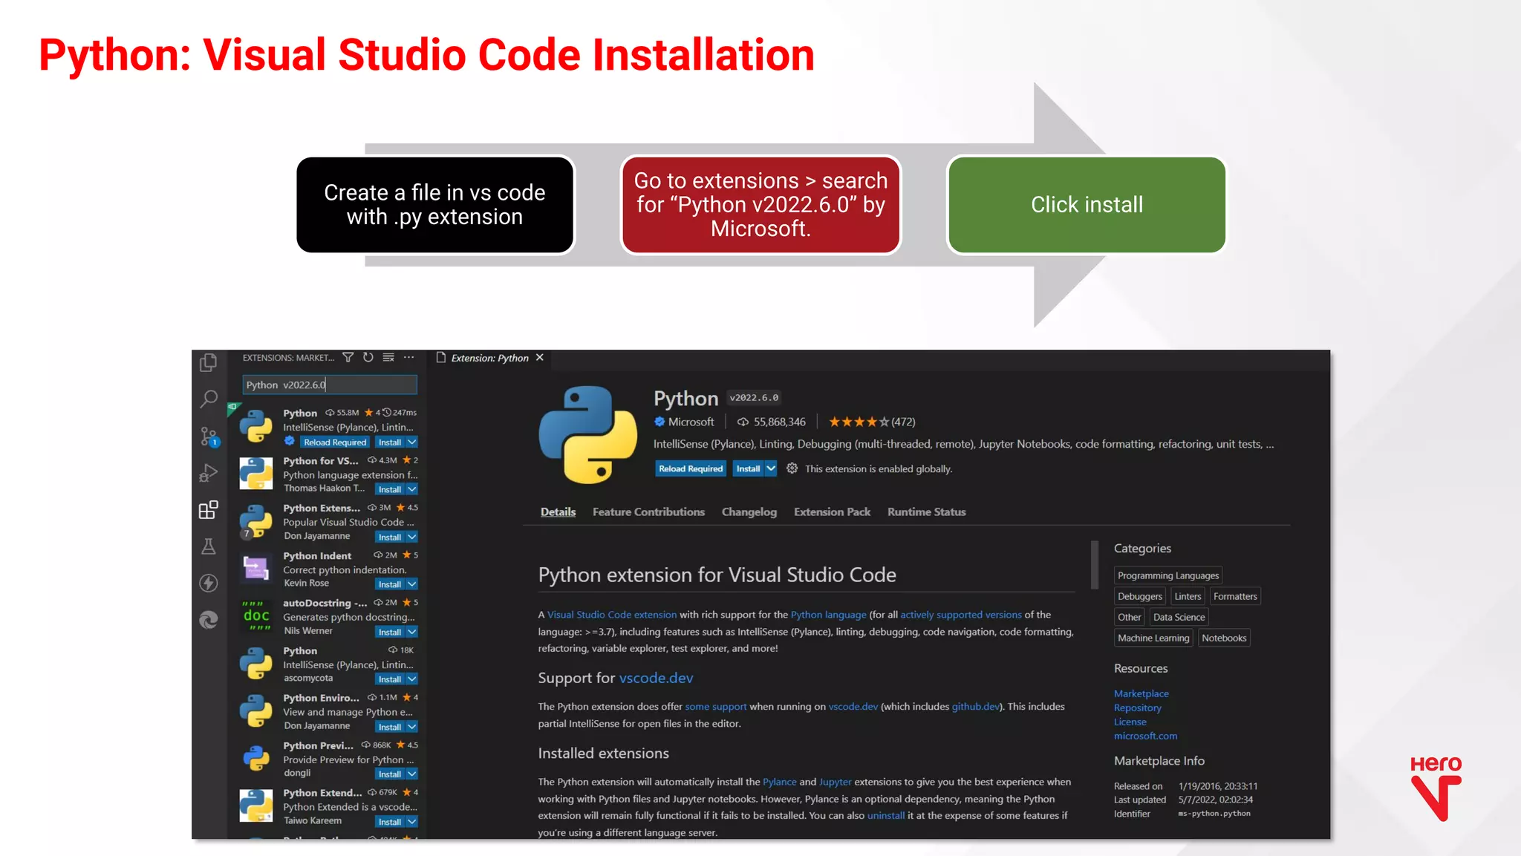Open the Repository resource link

pos(1137,708)
